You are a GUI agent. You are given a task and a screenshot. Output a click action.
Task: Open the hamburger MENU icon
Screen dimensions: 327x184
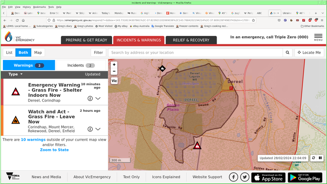[x=318, y=37]
